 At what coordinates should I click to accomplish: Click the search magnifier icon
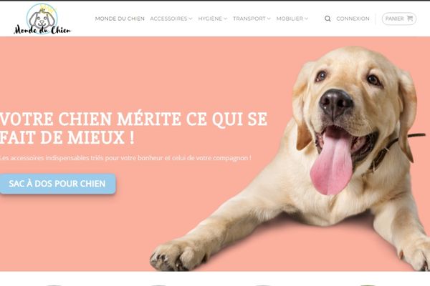pyautogui.click(x=328, y=19)
